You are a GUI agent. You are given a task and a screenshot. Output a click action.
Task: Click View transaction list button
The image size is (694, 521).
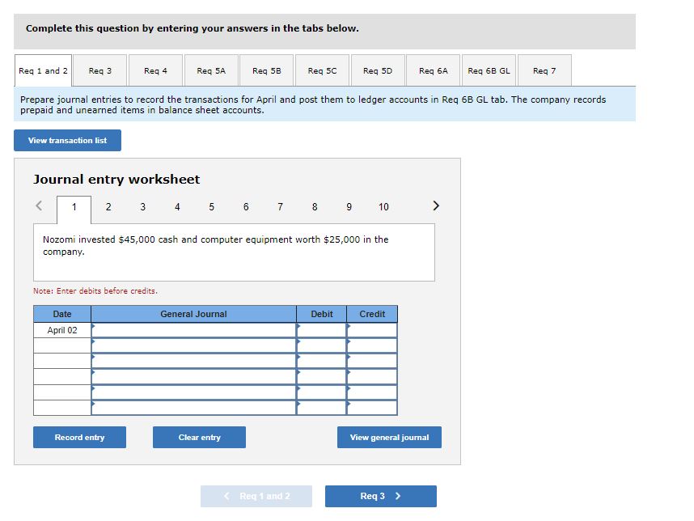click(x=67, y=140)
